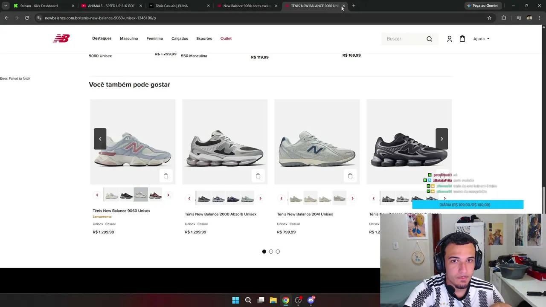Open the shopping bag in header
The image size is (546, 307).
click(462, 39)
